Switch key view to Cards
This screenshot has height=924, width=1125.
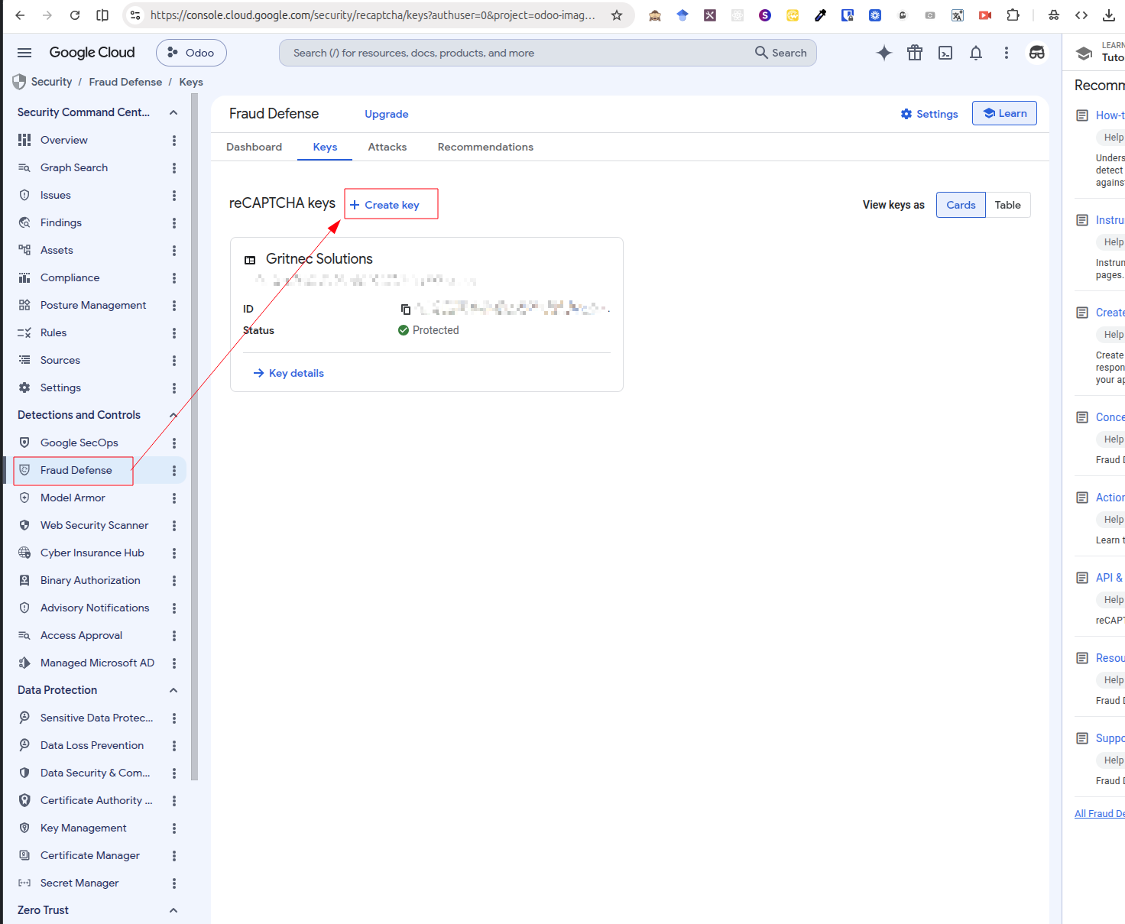pyautogui.click(x=961, y=205)
